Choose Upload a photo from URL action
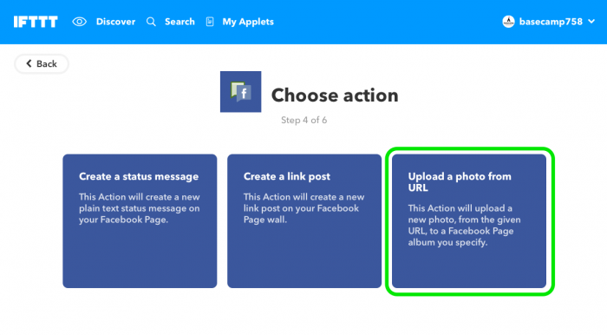Image resolution: width=607 pixels, height=335 pixels. coord(469,221)
